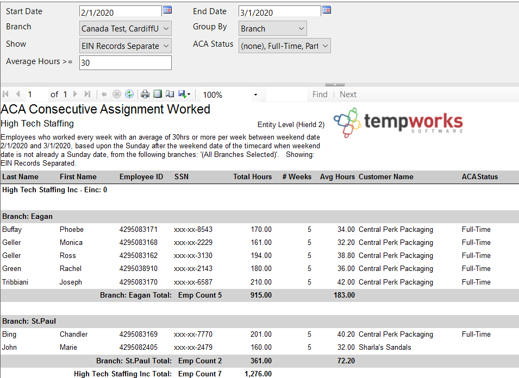Click St.Paul Total Emp Count 2

pyautogui.click(x=200, y=361)
